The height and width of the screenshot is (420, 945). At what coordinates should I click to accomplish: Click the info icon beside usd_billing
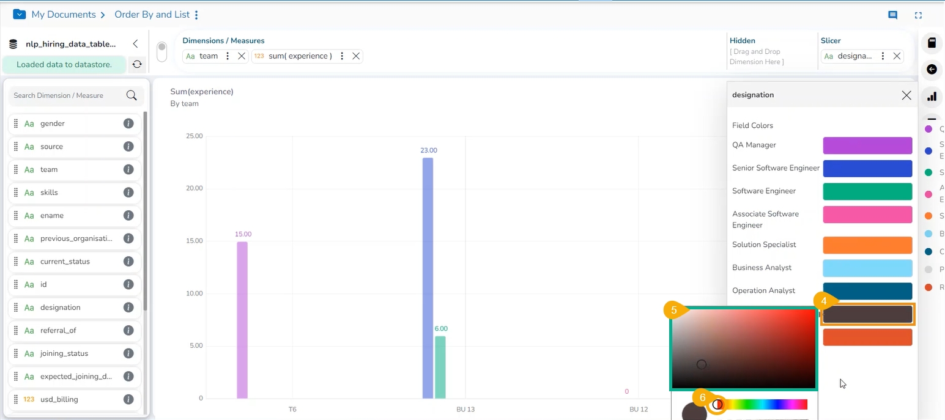[128, 399]
